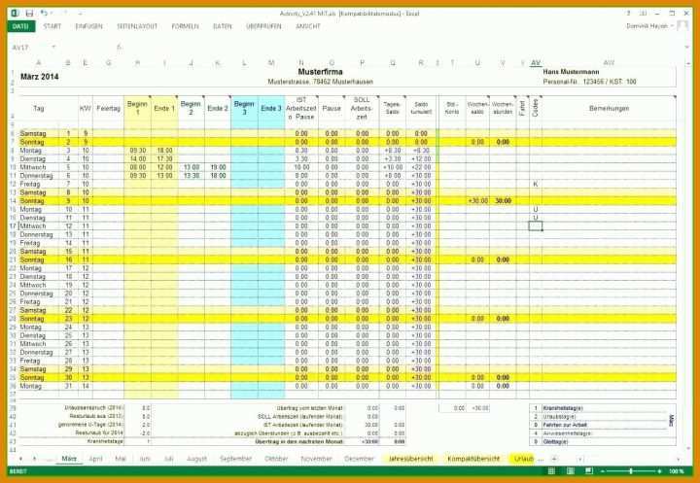Open the Name Box dropdown arrow
The image size is (700, 483).
53,47
